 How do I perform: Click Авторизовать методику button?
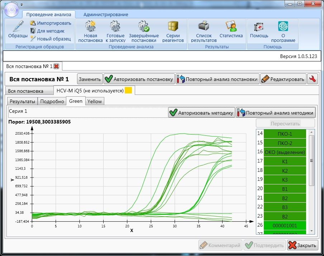click(x=201, y=113)
